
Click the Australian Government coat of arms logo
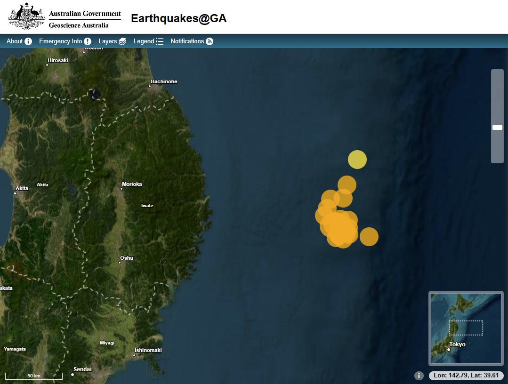26,16
